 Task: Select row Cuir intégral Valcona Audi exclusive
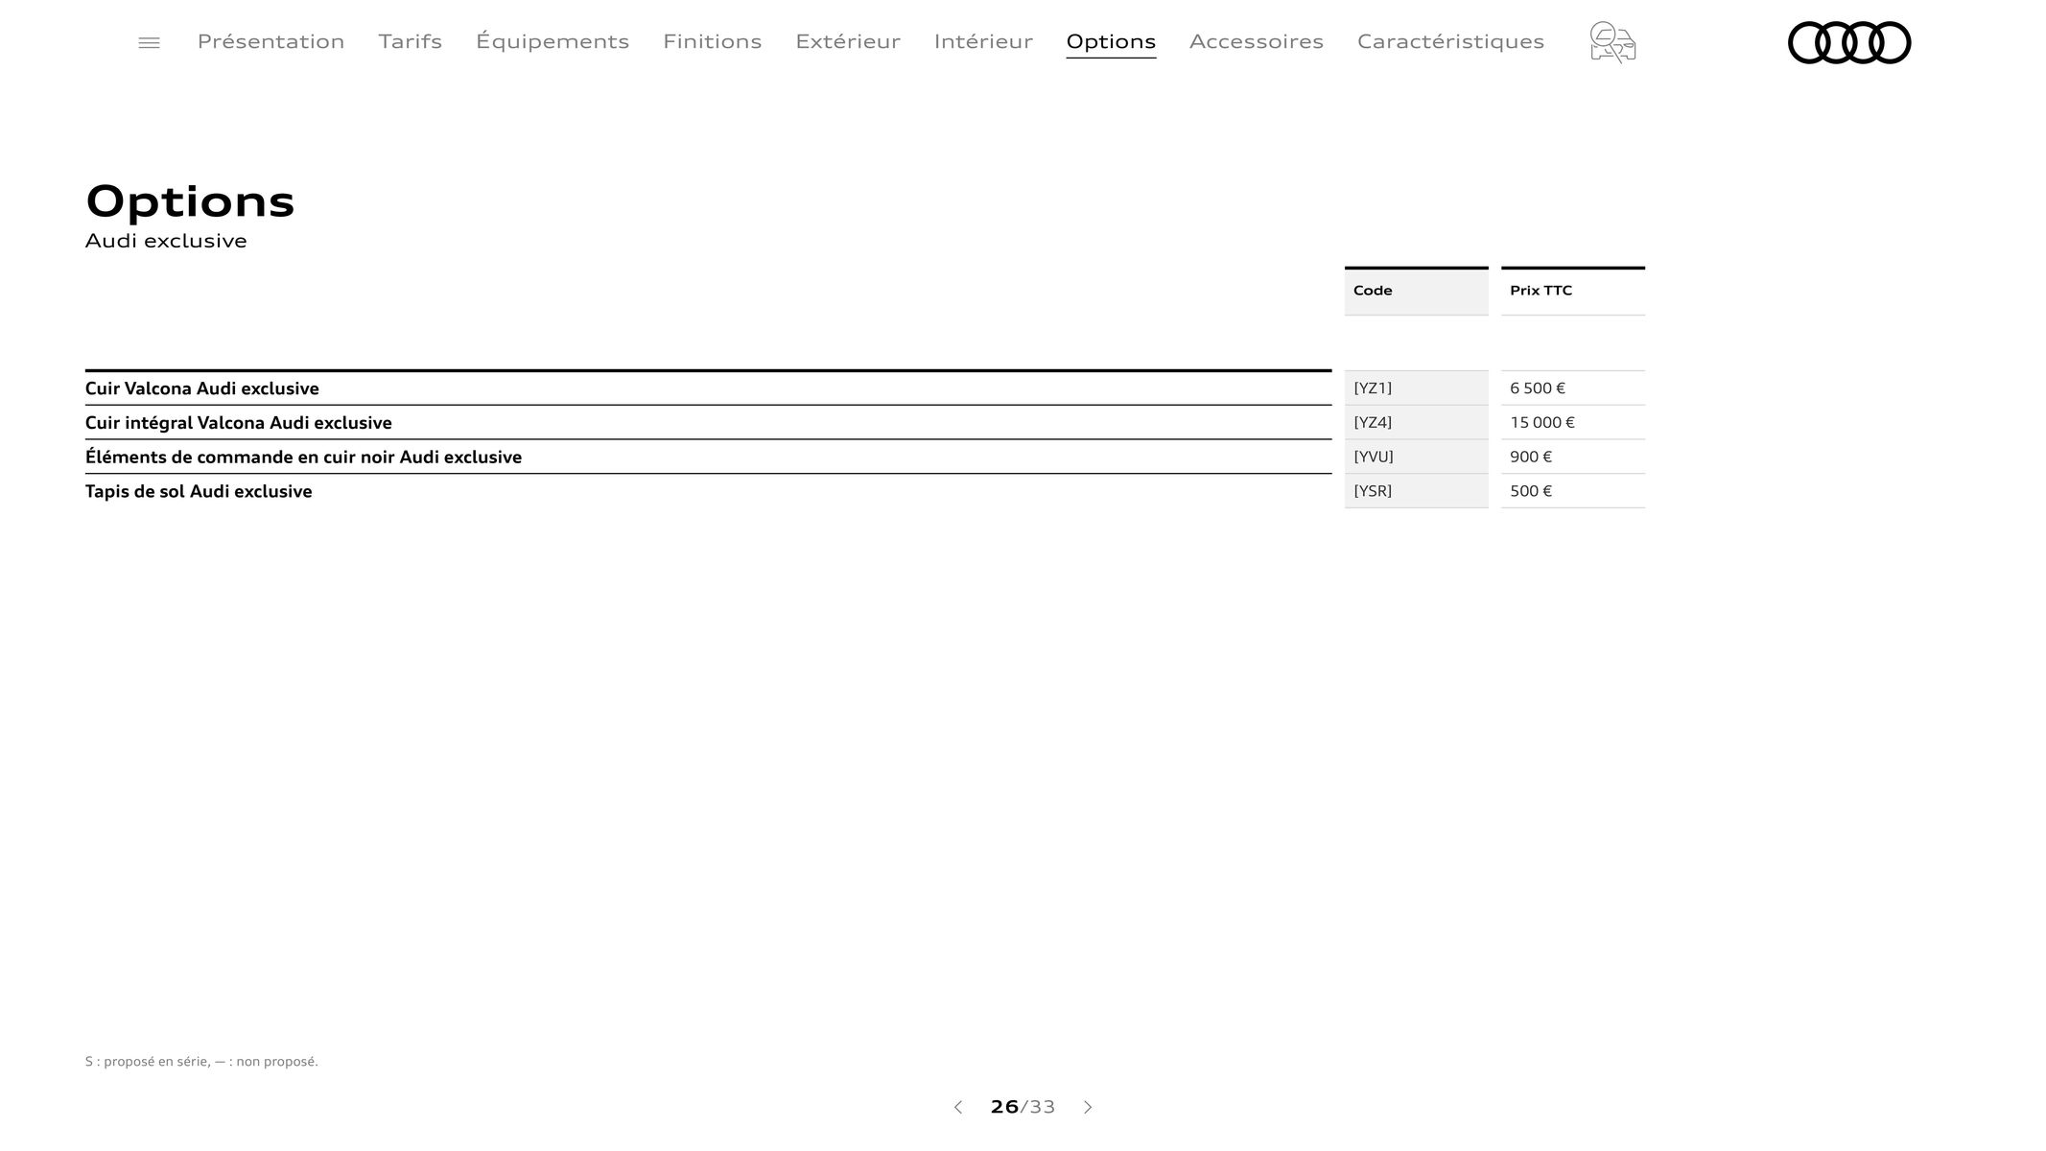point(708,423)
